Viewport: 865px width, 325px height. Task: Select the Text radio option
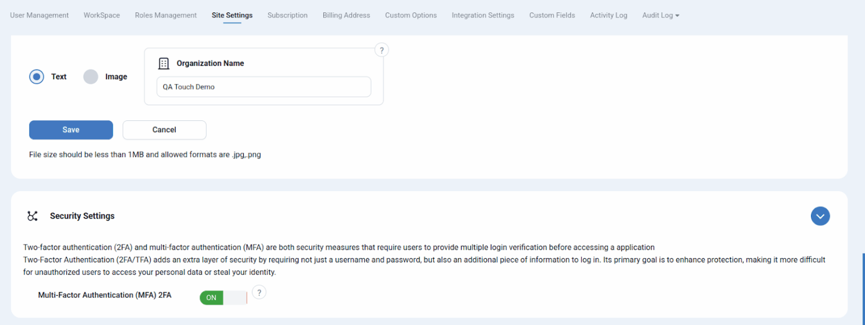click(x=37, y=76)
